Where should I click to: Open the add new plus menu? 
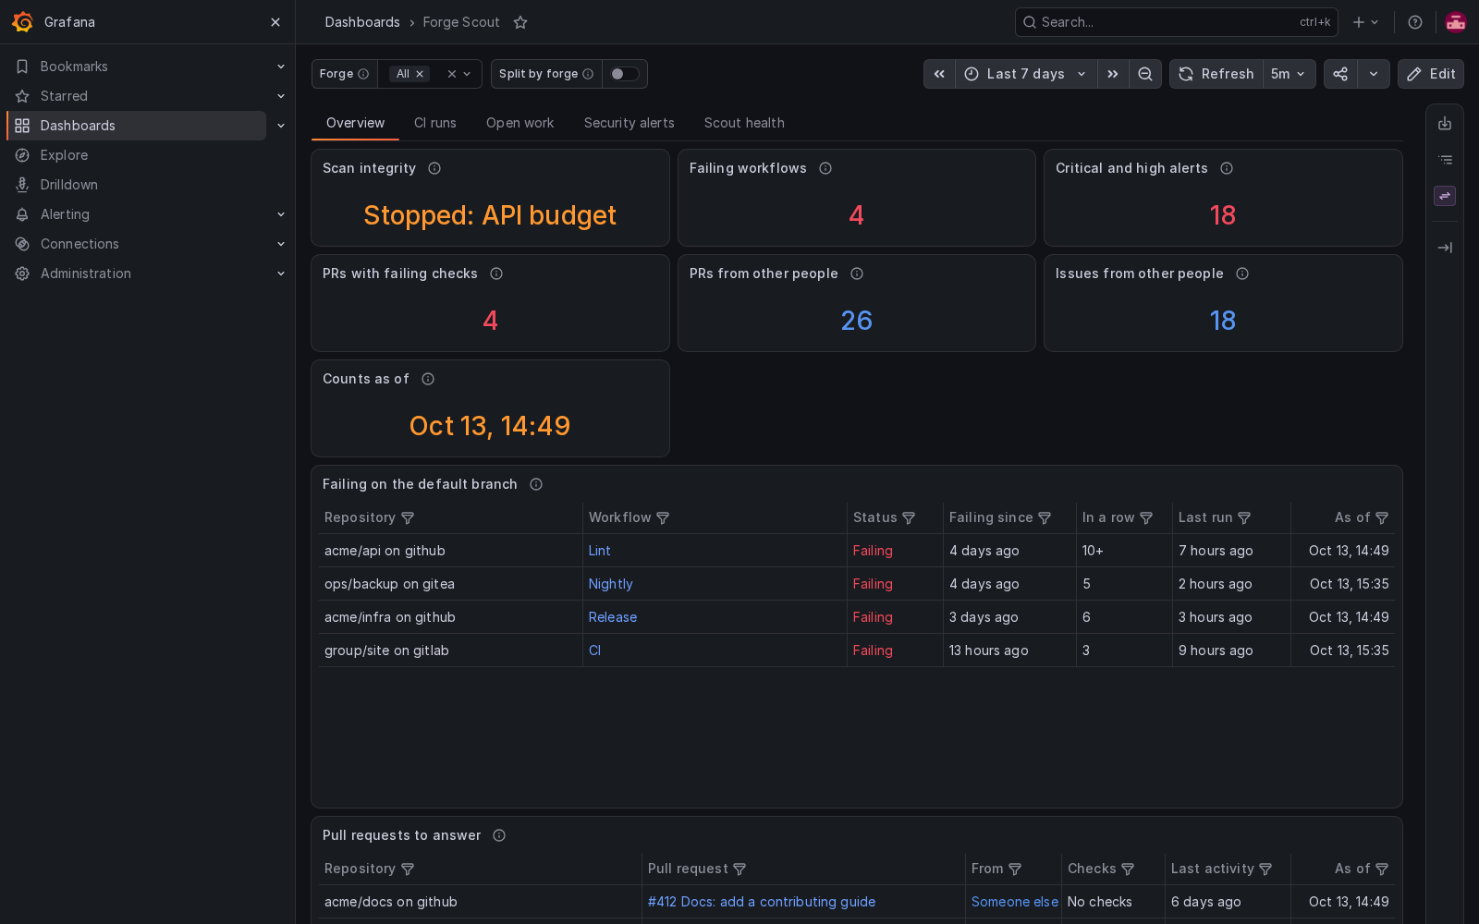click(x=1365, y=22)
